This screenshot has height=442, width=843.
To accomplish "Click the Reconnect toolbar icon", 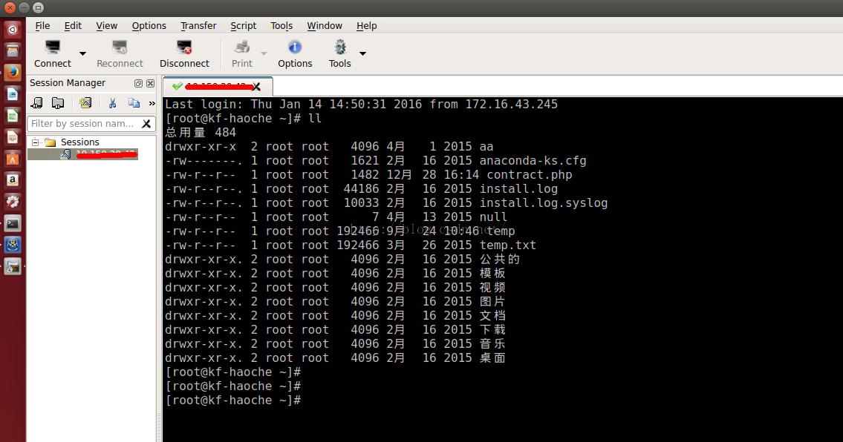I will (119, 47).
